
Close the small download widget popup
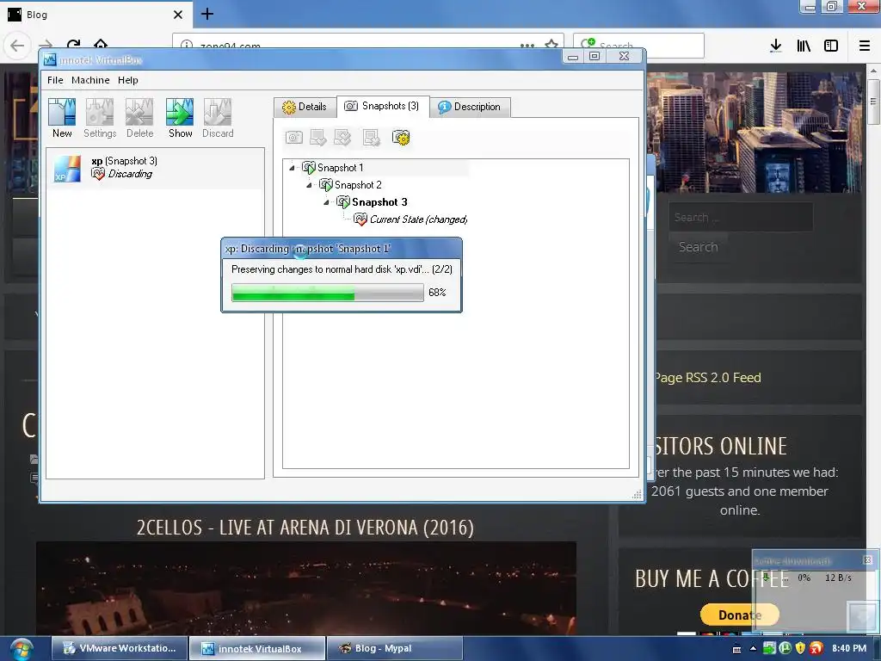(x=867, y=559)
